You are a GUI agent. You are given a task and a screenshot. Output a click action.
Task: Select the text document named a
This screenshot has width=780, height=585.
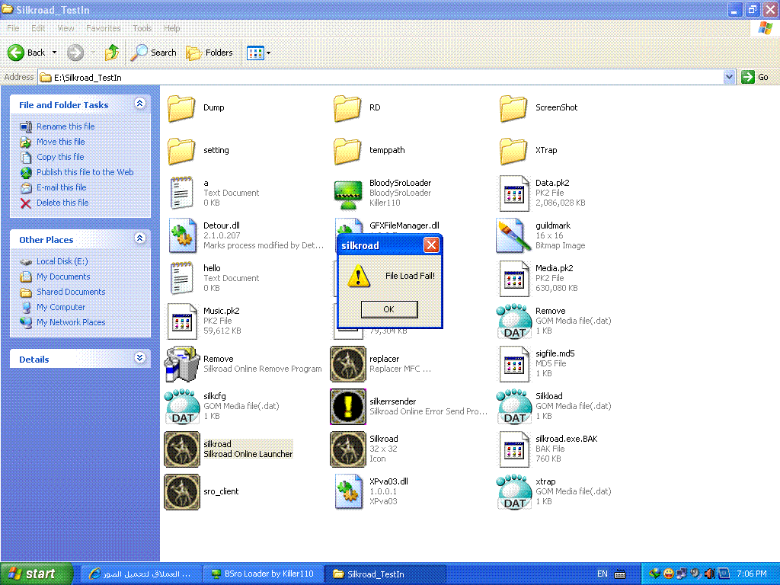(x=181, y=193)
